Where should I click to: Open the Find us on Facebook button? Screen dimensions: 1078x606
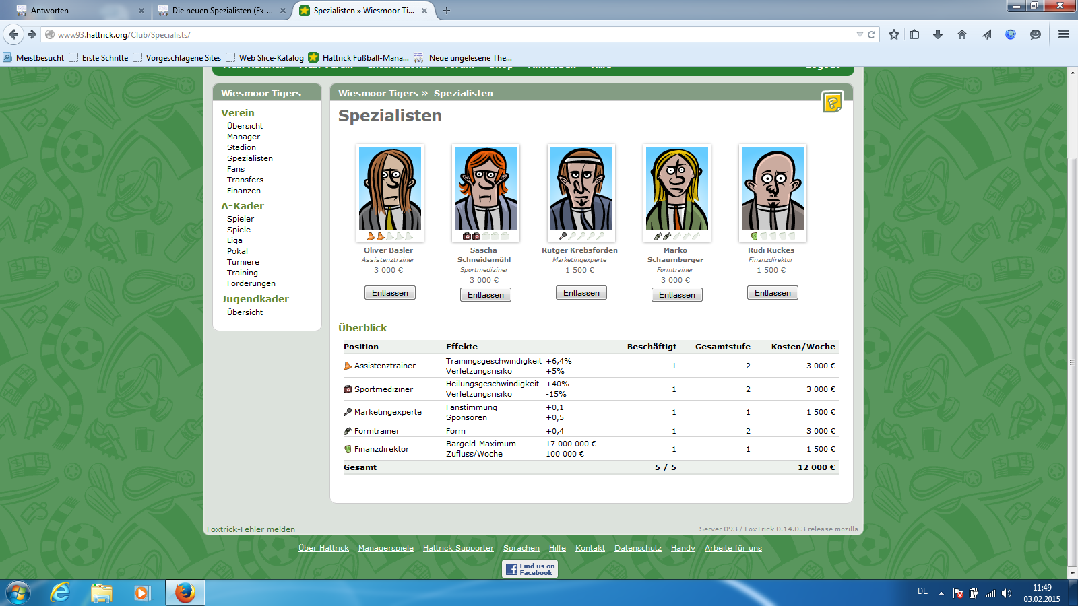click(x=530, y=569)
